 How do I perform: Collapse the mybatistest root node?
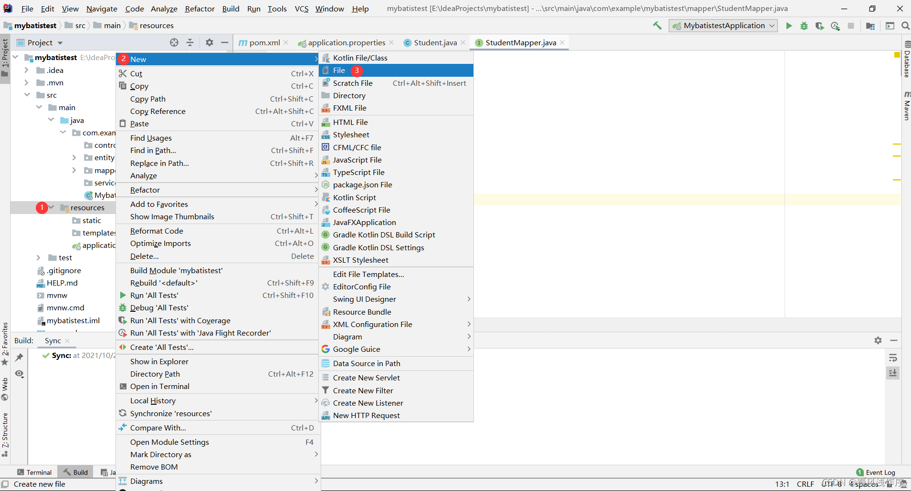click(16, 57)
